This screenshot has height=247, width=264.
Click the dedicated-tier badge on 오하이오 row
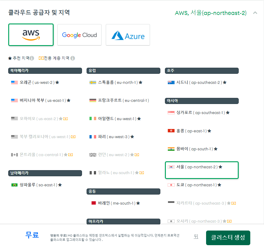[x=66, y=119]
